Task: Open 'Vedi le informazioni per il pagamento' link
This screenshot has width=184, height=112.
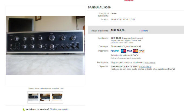Action: (126, 58)
